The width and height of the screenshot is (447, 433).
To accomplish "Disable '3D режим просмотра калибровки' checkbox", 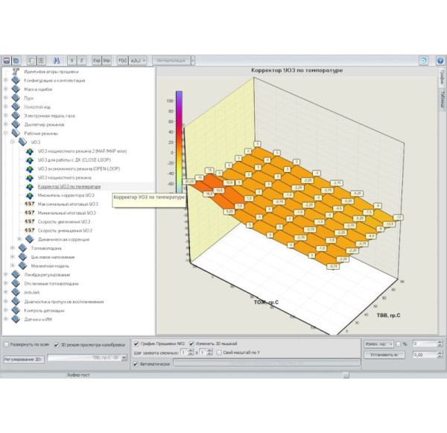I will [x=56, y=344].
